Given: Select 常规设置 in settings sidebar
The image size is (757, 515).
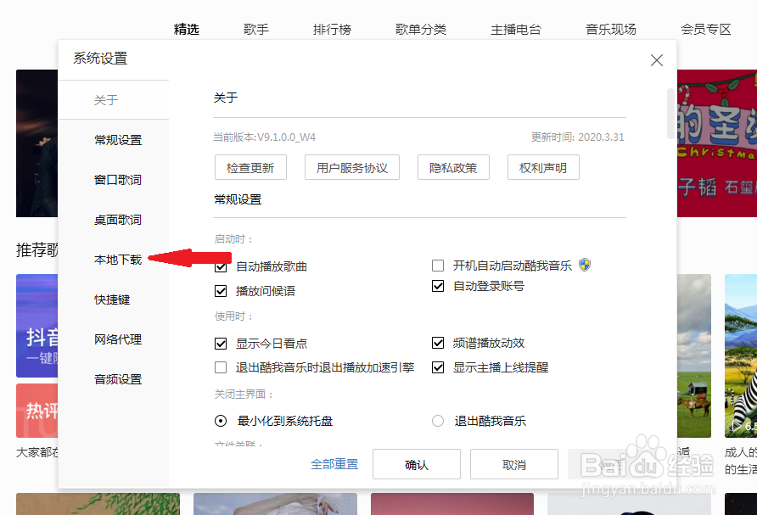Looking at the screenshot, I should click(x=118, y=140).
